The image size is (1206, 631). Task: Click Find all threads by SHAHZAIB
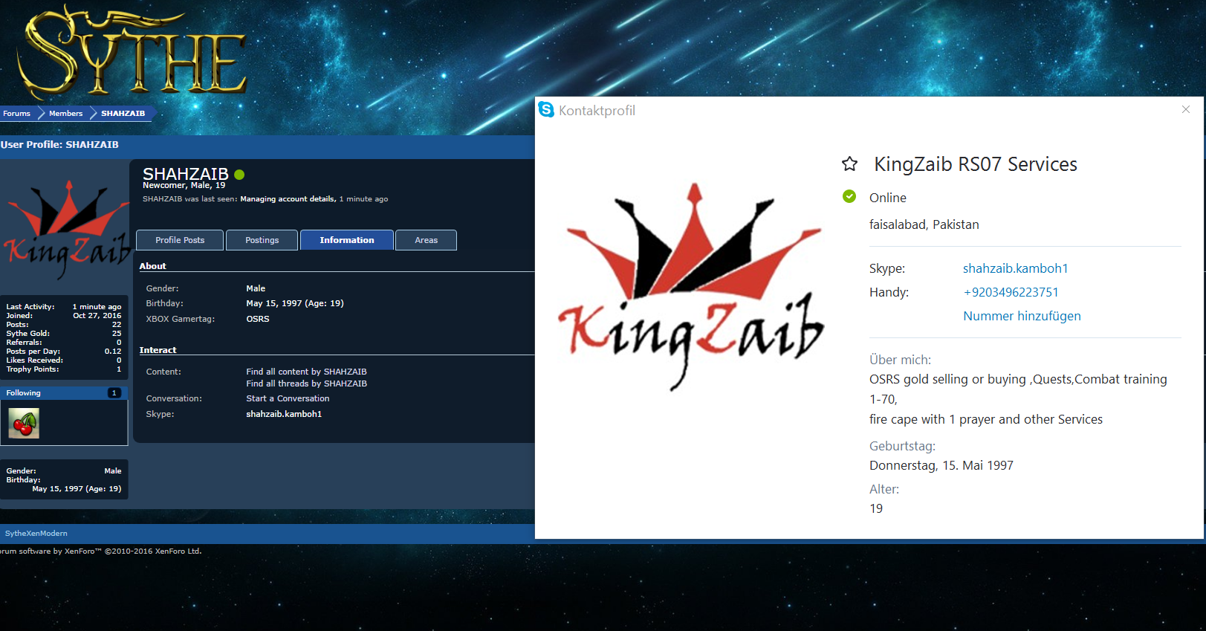[306, 384]
